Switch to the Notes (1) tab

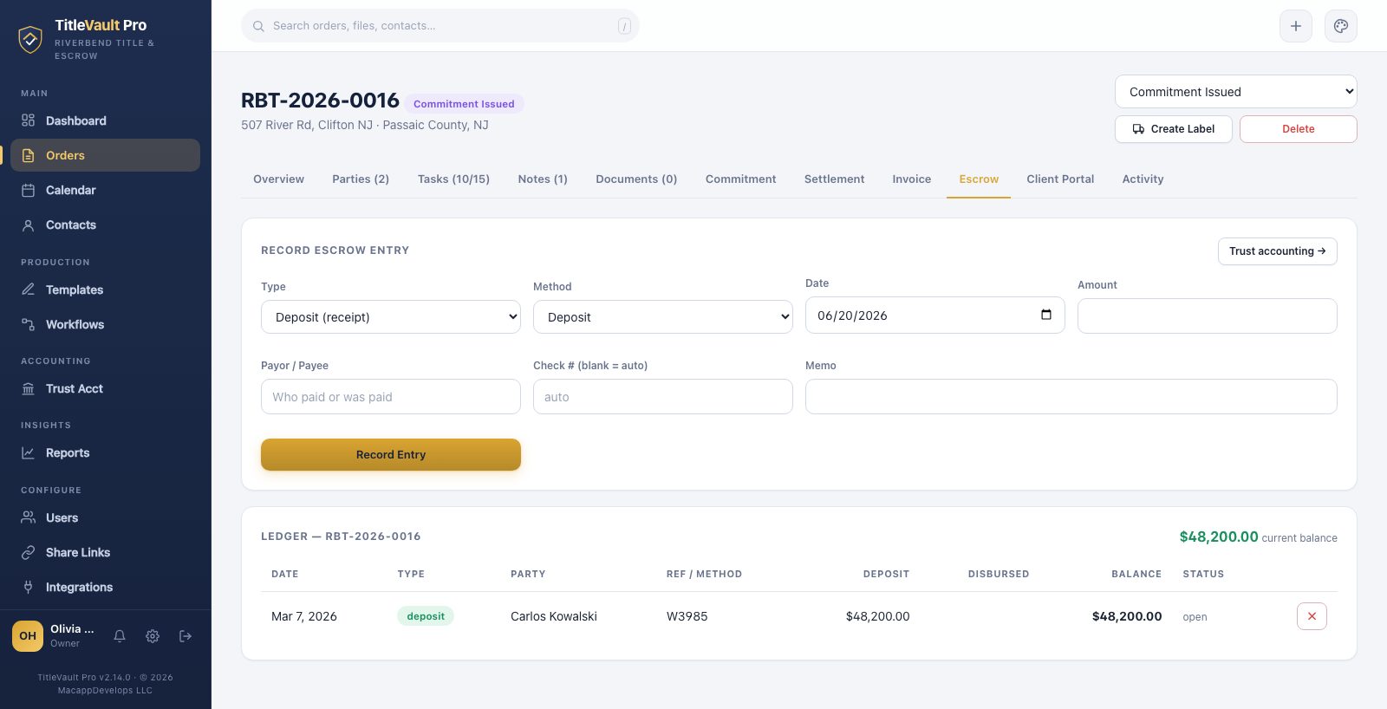tap(543, 179)
